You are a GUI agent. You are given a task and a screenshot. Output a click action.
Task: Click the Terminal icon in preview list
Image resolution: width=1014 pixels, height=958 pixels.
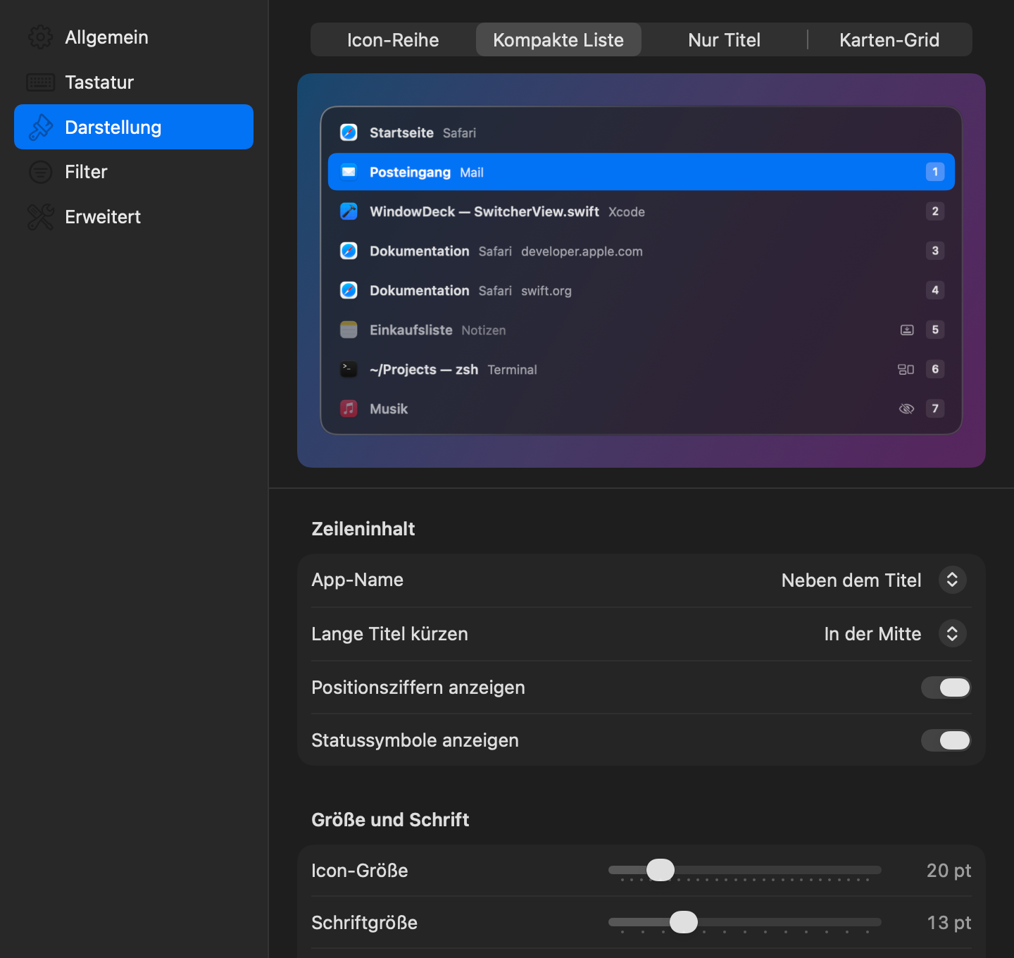point(349,369)
